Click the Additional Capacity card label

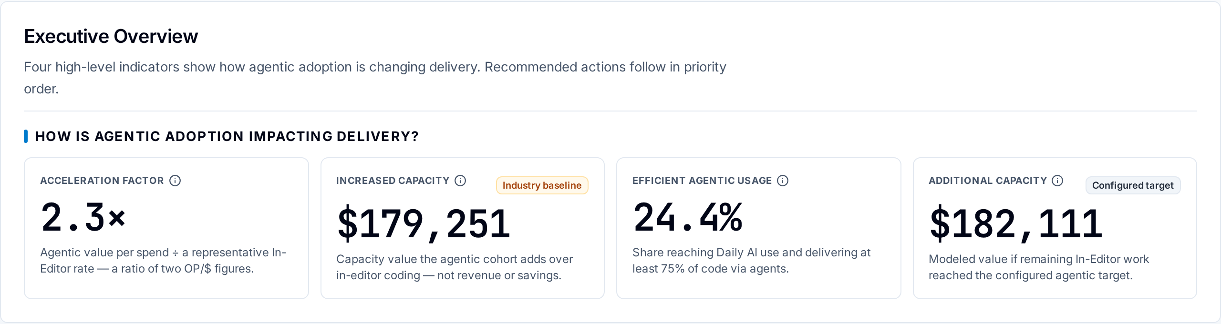[x=988, y=181]
